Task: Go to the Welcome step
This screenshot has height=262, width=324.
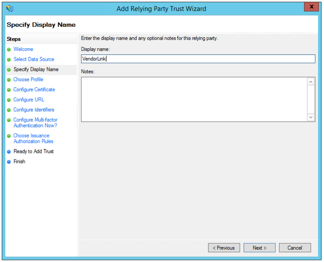Action: (x=23, y=49)
